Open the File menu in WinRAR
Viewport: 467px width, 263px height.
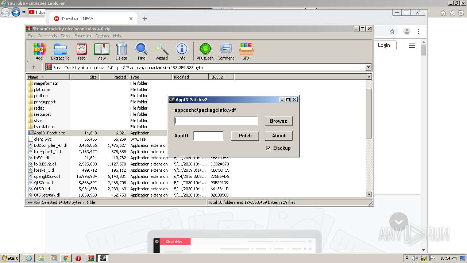pos(30,36)
